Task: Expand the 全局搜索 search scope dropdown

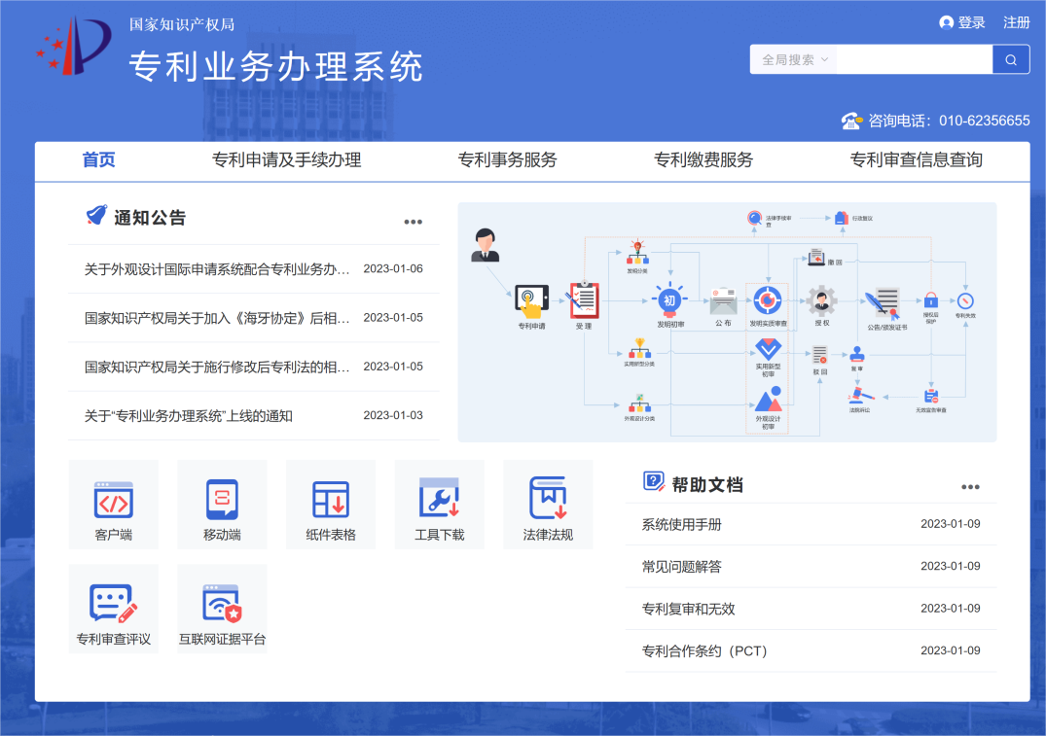Action: pos(794,59)
